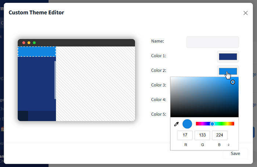Image resolution: width=257 pixels, height=167 pixels.
Task: Click the saturation picker circle handle
Action: coord(232,82)
